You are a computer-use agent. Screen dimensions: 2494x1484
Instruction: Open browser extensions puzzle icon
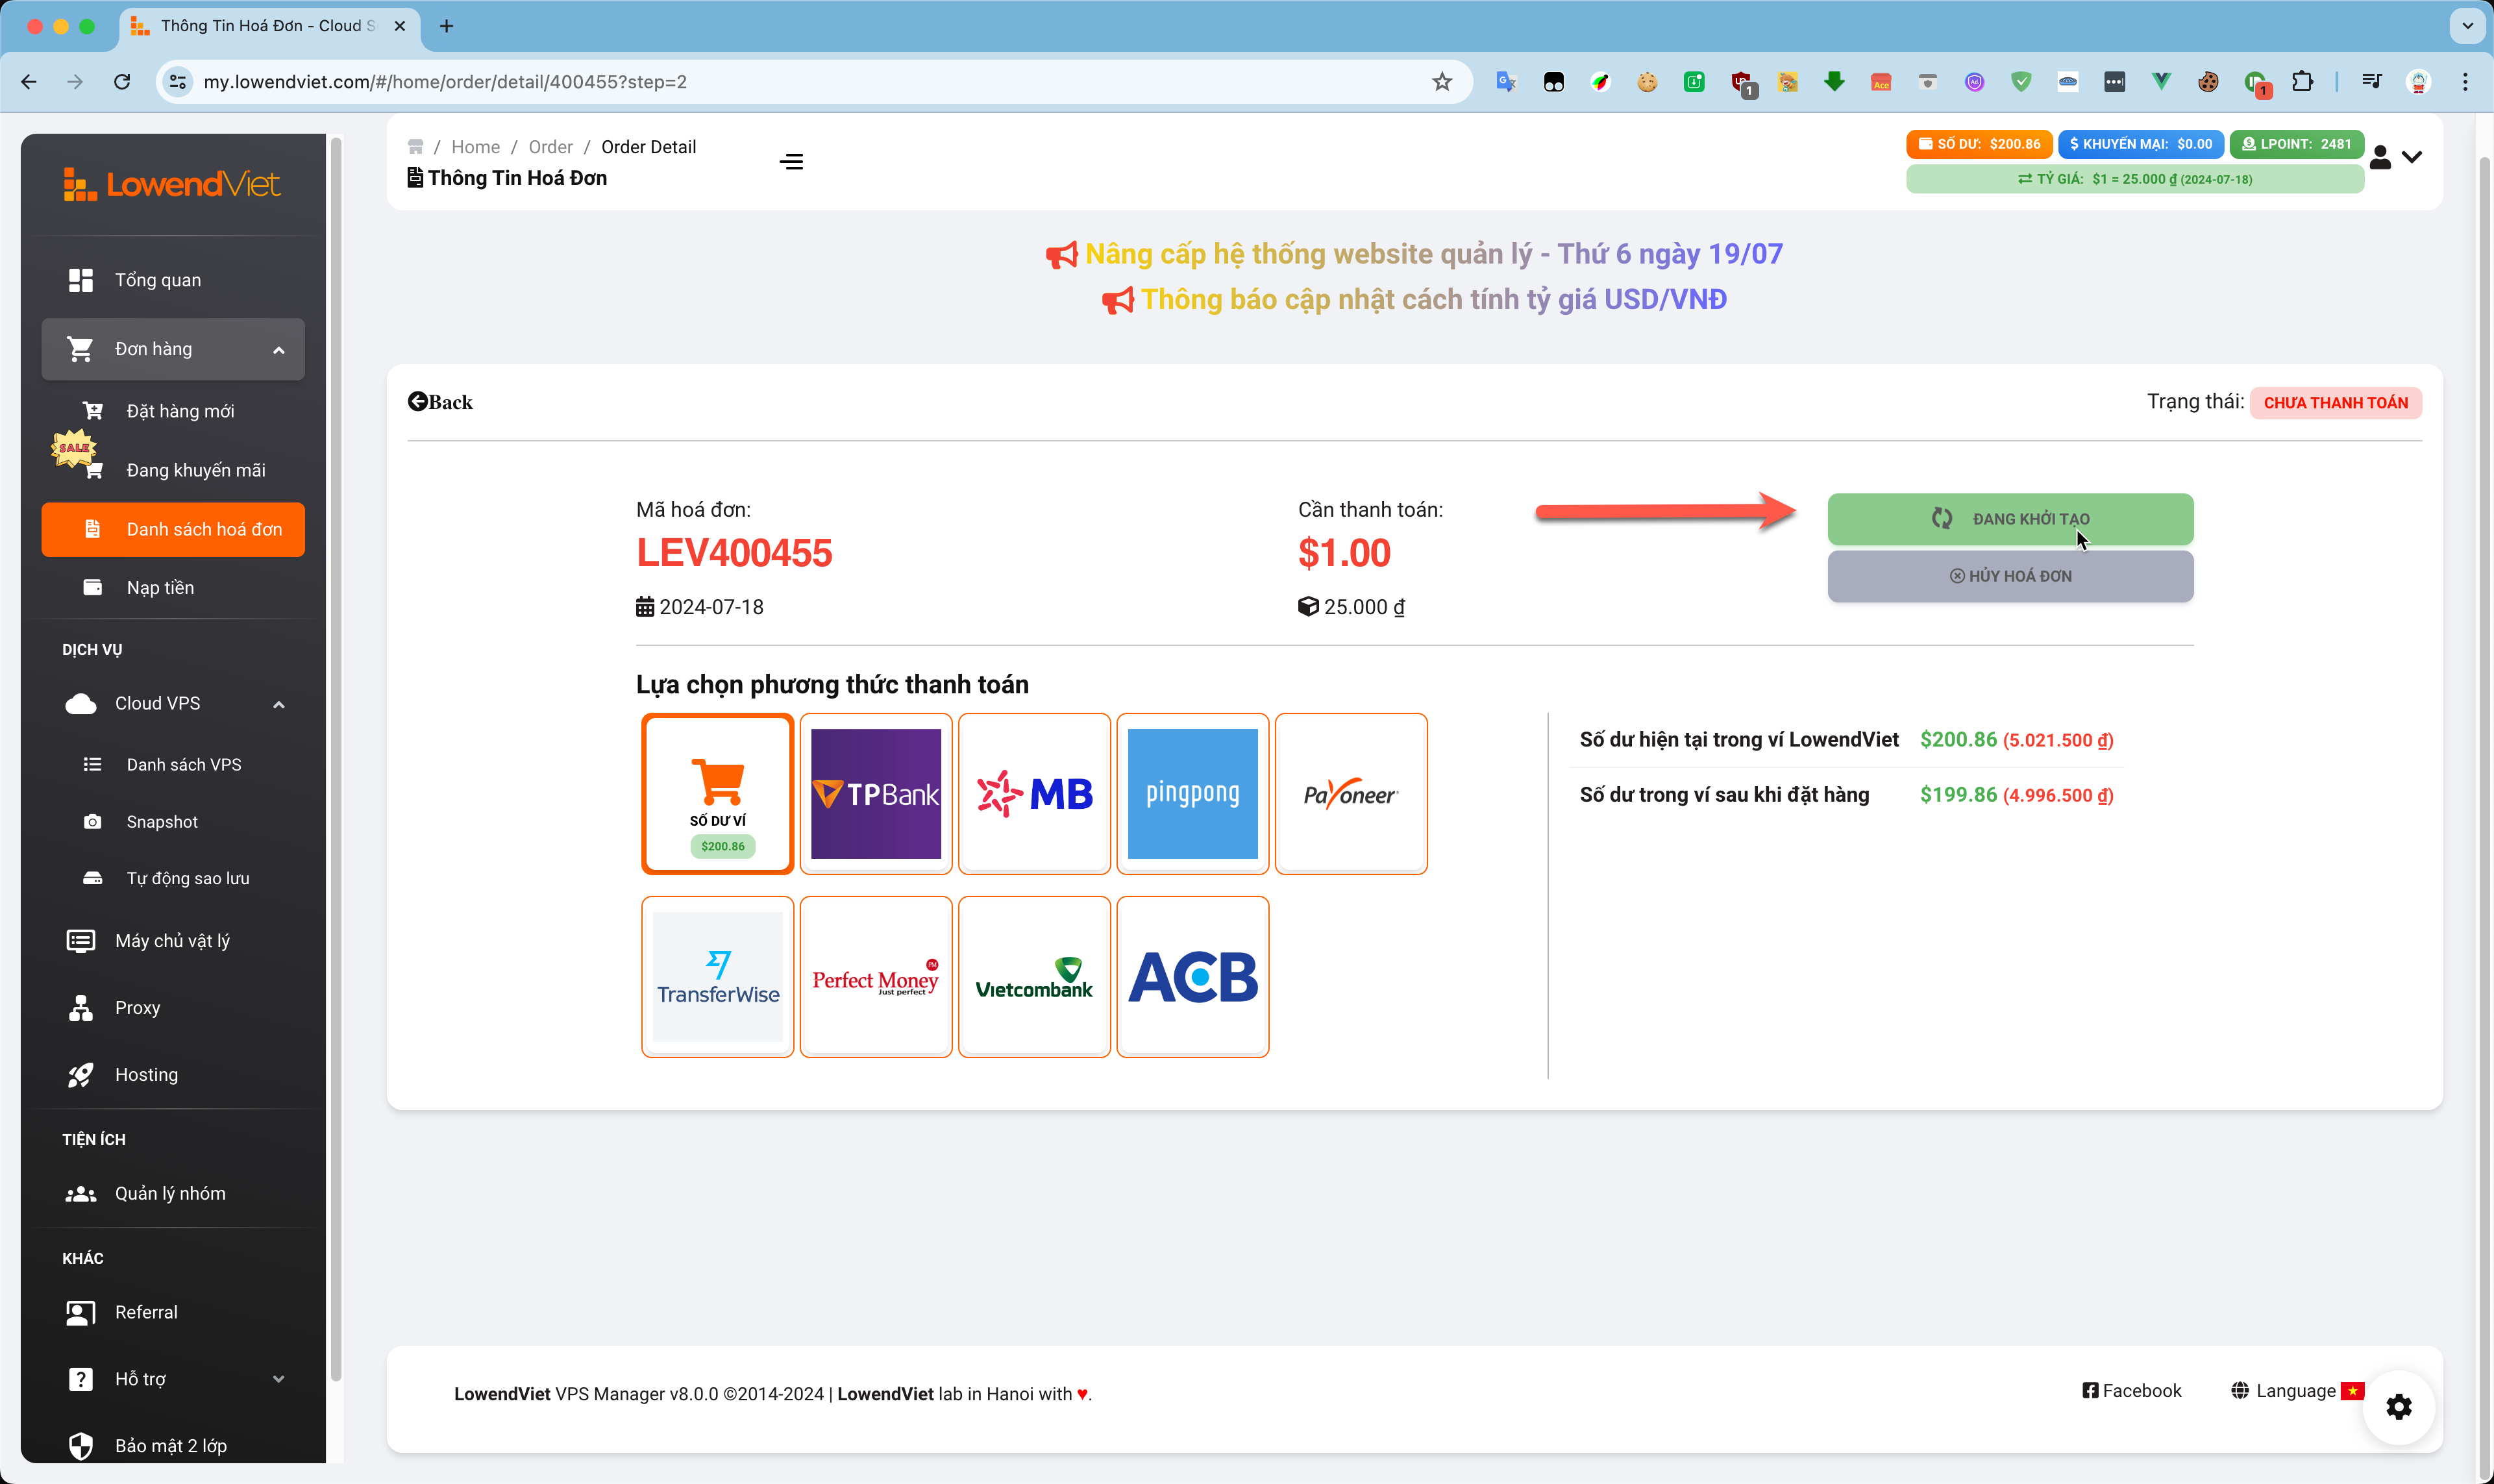2302,82
